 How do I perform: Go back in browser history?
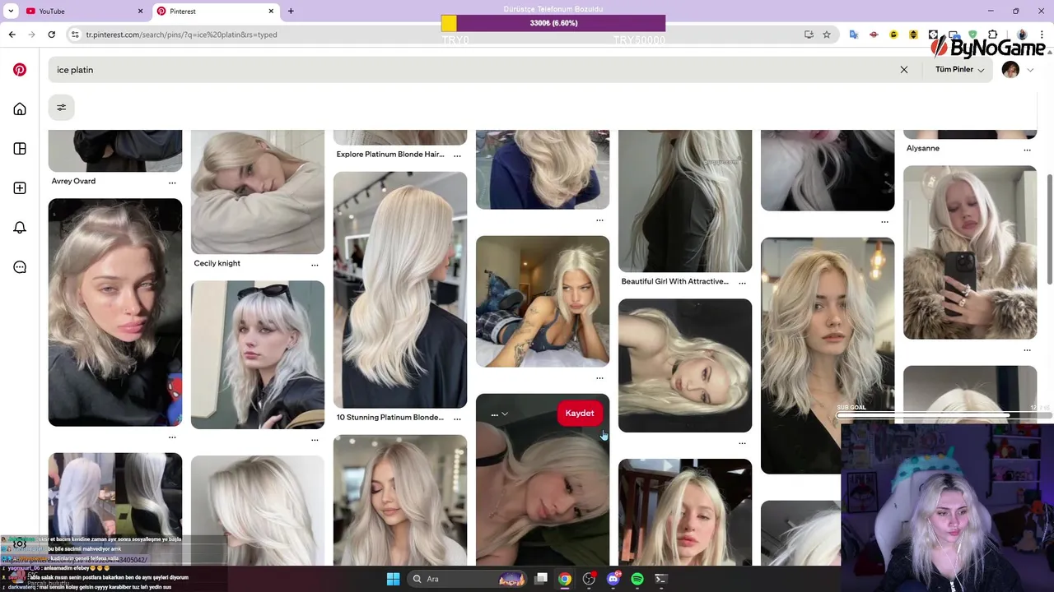coord(12,35)
